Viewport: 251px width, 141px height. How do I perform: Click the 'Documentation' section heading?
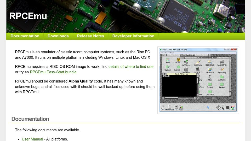30,119
